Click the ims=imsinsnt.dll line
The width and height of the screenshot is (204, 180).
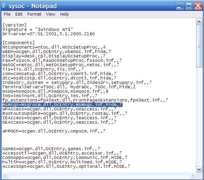(x=50, y=96)
